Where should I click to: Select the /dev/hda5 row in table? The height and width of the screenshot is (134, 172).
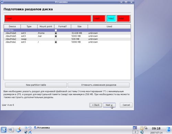[67, 36]
